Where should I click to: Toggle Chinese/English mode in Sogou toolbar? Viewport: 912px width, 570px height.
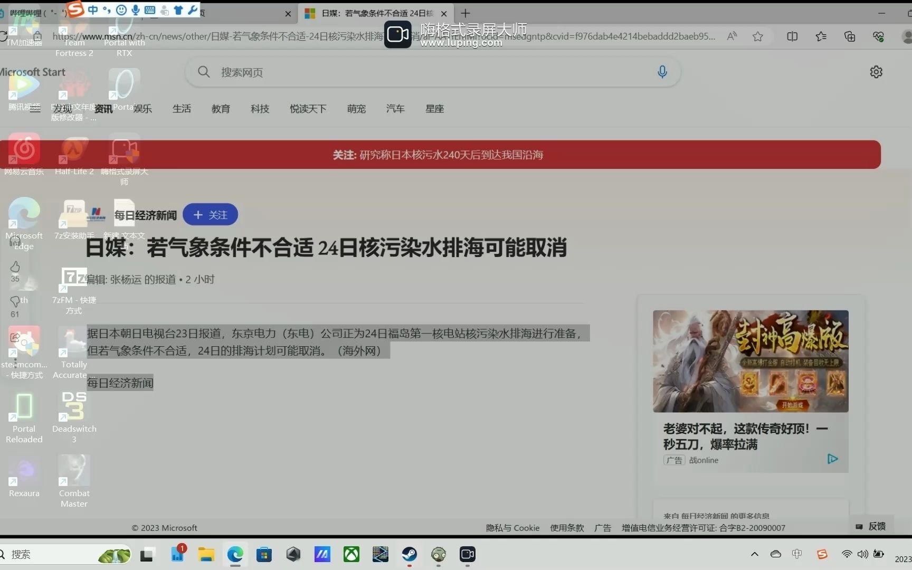tap(93, 9)
